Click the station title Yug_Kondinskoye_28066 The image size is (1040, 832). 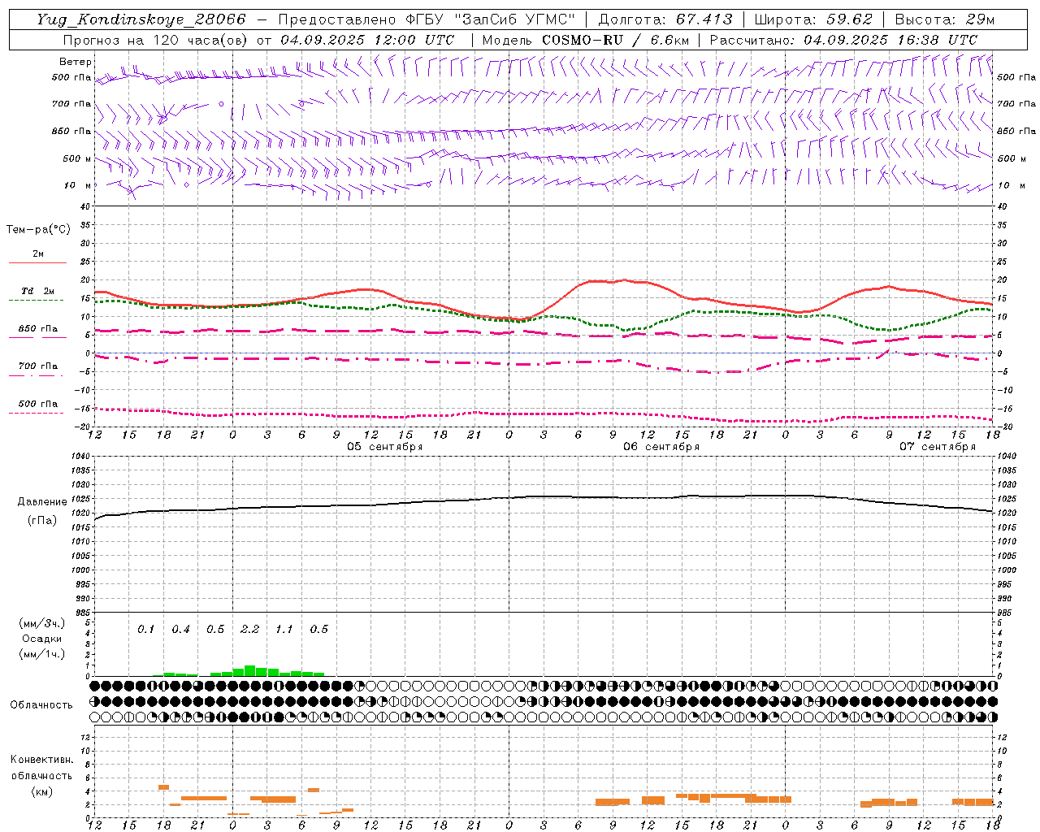click(x=141, y=19)
